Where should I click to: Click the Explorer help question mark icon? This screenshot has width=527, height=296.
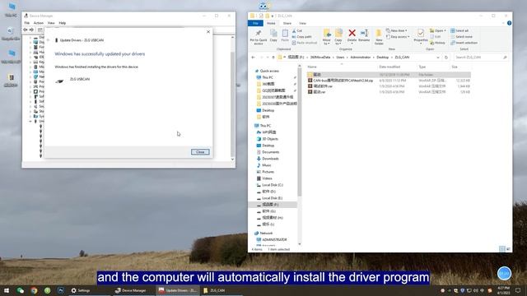click(509, 23)
